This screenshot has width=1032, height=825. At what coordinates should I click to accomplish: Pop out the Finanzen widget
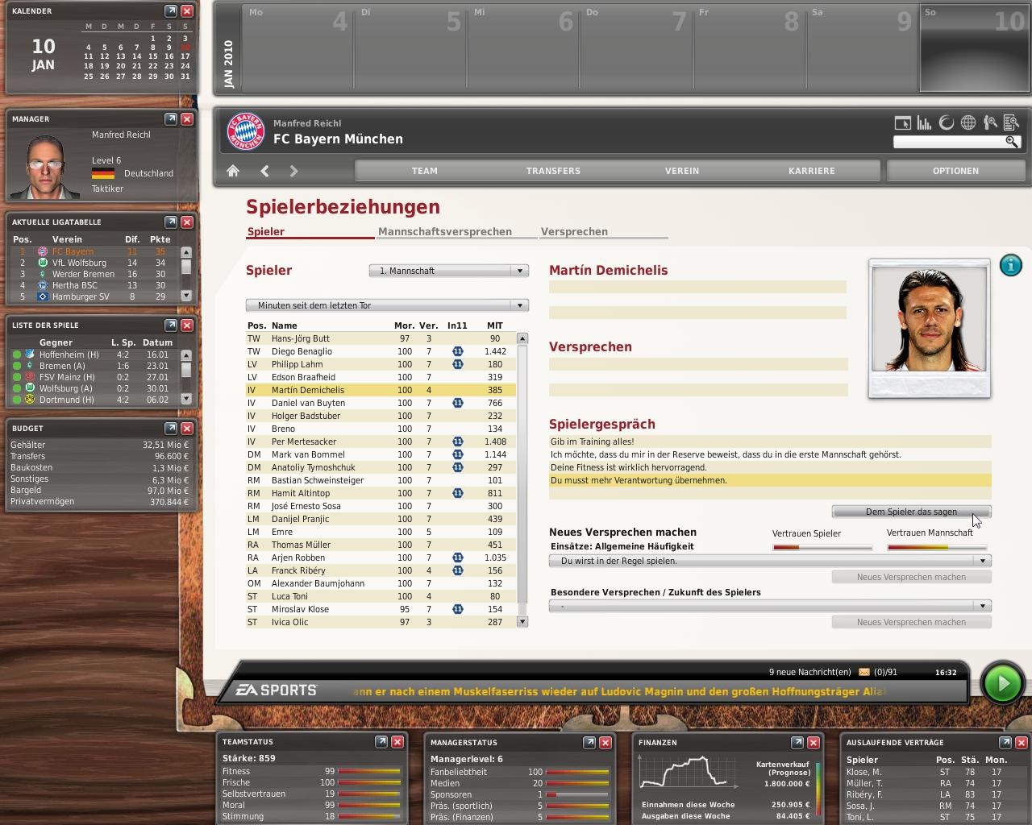click(x=797, y=743)
